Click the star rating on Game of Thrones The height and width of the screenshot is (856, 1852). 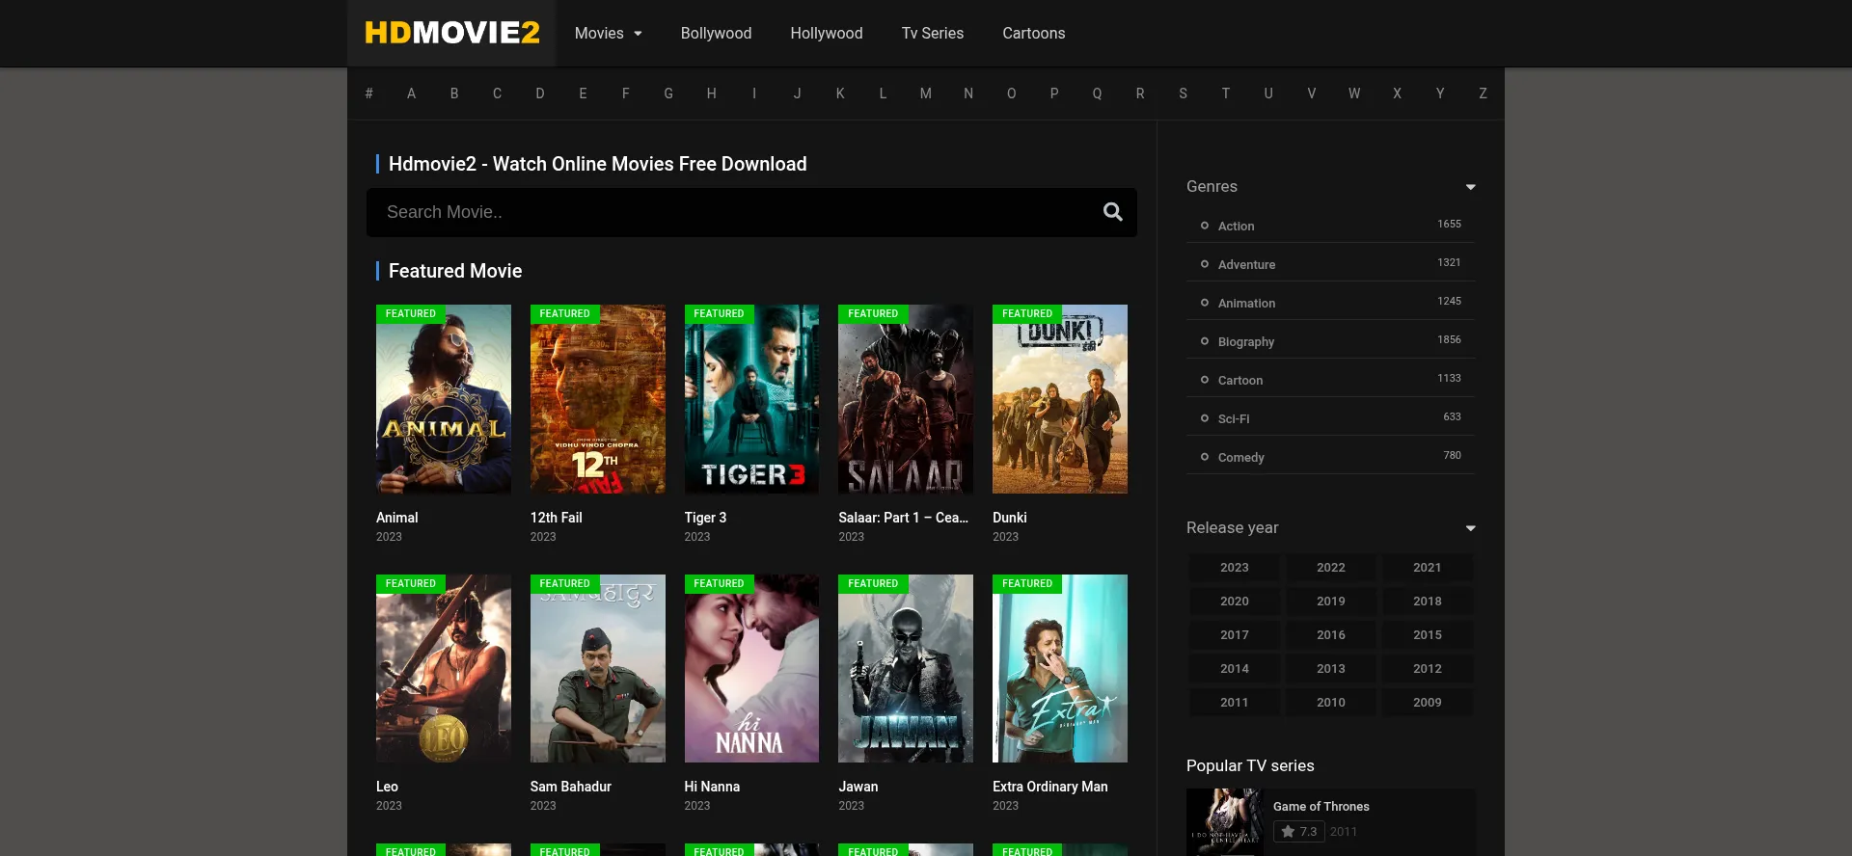(1297, 832)
